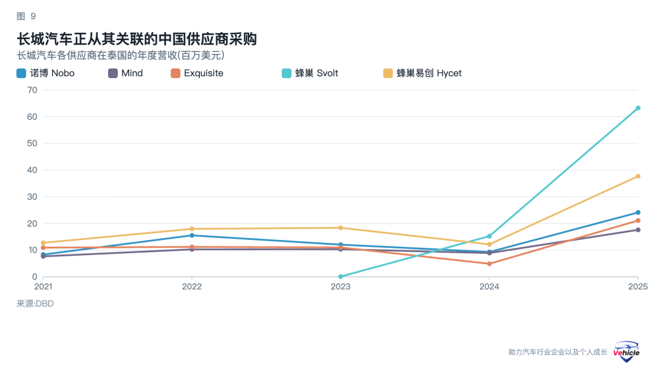Click the Exquisite orange legend swatch
The width and height of the screenshot is (656, 372).
176,73
